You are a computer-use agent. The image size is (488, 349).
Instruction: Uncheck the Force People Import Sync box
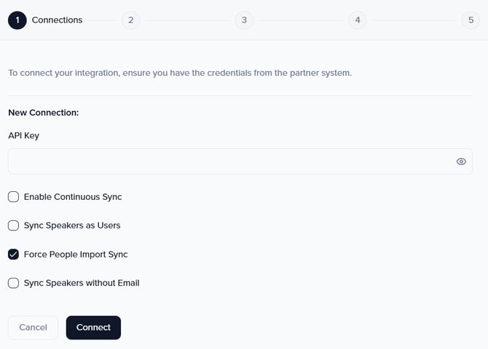13,254
